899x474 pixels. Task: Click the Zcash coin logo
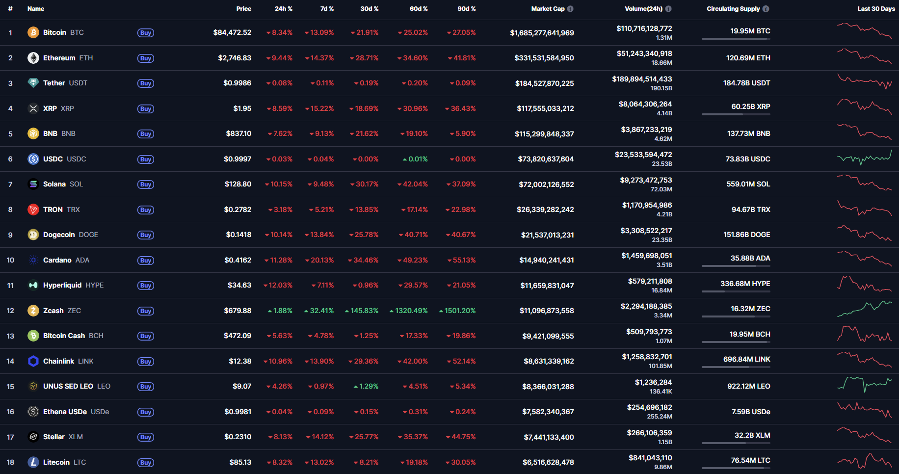(33, 311)
